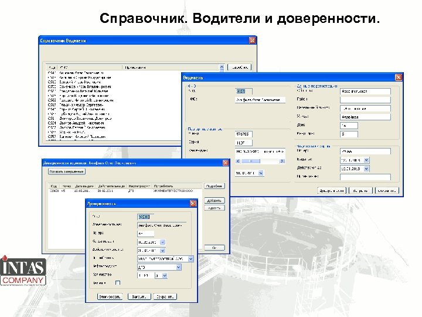This screenshot has width=422, height=317.
Task: Click Действительна до column header in Доверенности table
Action: click(x=111, y=186)
